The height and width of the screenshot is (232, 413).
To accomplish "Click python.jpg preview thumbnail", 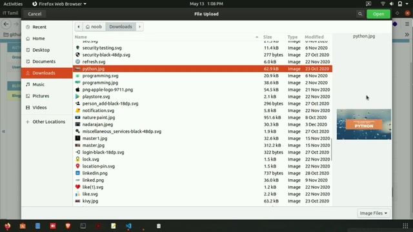I will (x=364, y=124).
